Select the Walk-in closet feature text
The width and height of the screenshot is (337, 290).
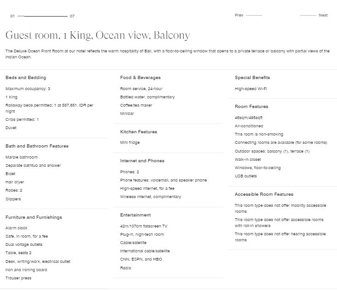[247, 159]
